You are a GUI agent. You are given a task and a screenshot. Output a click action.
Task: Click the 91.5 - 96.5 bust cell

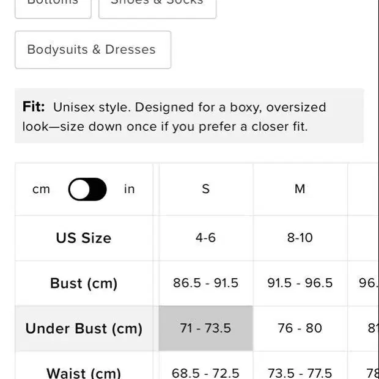[300, 283]
